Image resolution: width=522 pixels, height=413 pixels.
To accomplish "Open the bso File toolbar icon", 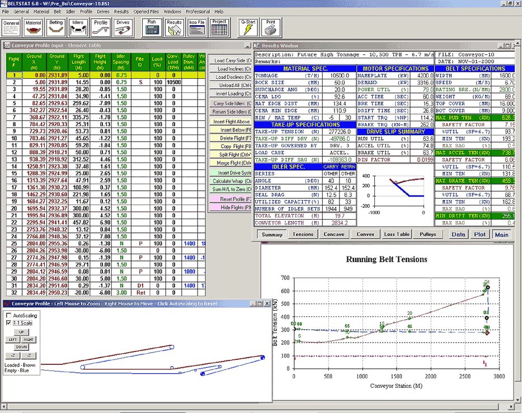I will coord(197,27).
